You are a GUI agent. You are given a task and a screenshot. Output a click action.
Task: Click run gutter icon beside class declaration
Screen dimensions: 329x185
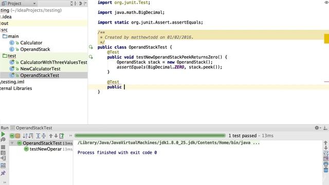[91, 47]
